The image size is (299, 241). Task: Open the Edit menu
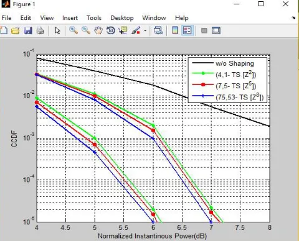pyautogui.click(x=26, y=18)
